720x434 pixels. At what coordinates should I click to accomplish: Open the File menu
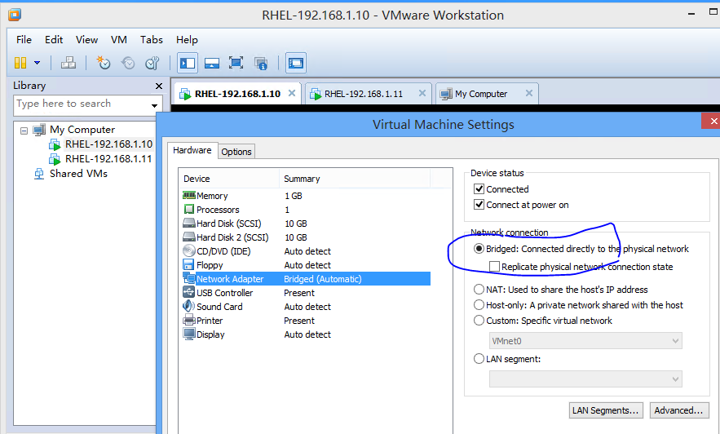point(24,40)
